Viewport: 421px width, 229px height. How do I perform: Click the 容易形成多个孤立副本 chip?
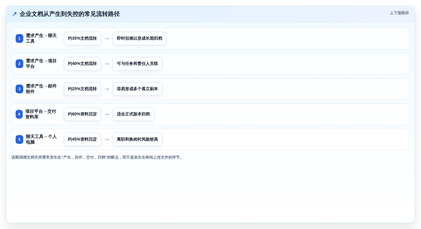pyautogui.click(x=137, y=89)
